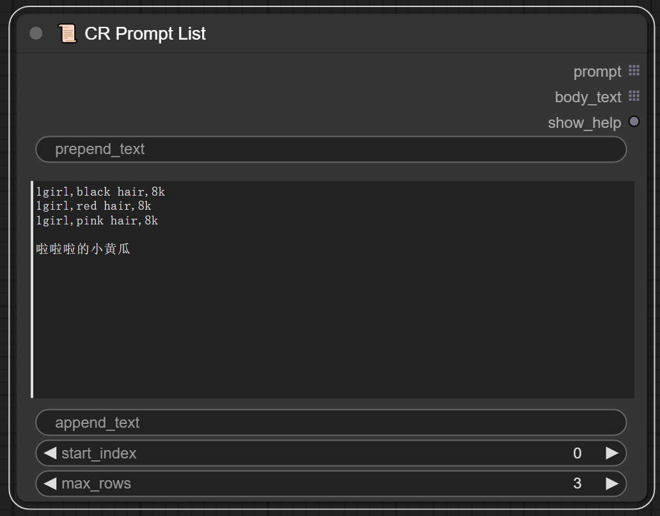Image resolution: width=660 pixels, height=516 pixels.
Task: Click the start_index value 0
Action: pos(577,453)
